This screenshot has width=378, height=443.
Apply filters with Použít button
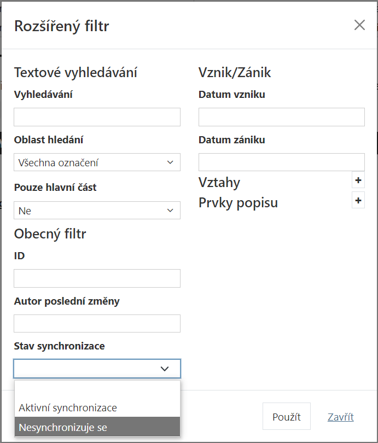point(286,416)
